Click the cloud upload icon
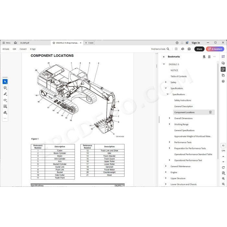Image resolution: width=227 pixels, height=227 pixels. [x=183, y=49]
